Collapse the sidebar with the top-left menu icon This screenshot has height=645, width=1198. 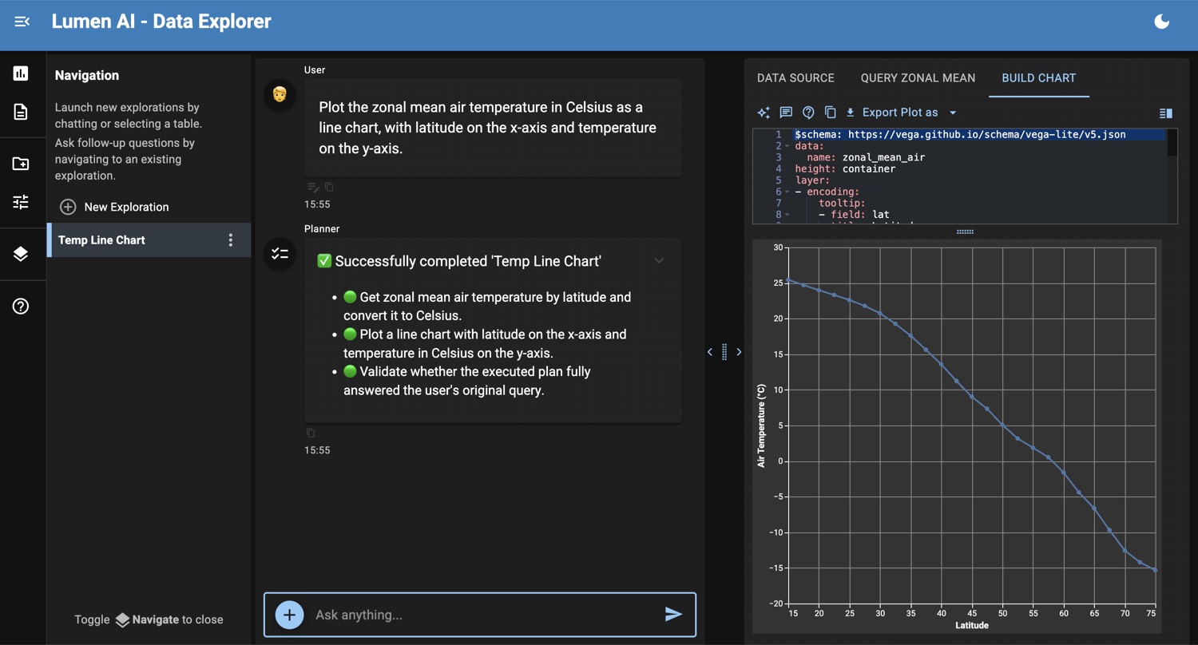(x=22, y=22)
